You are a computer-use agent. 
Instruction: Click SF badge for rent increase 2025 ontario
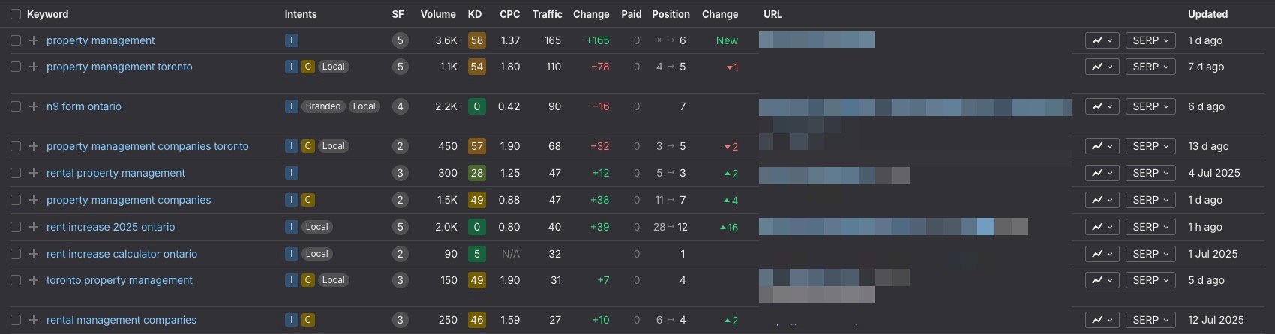click(400, 227)
